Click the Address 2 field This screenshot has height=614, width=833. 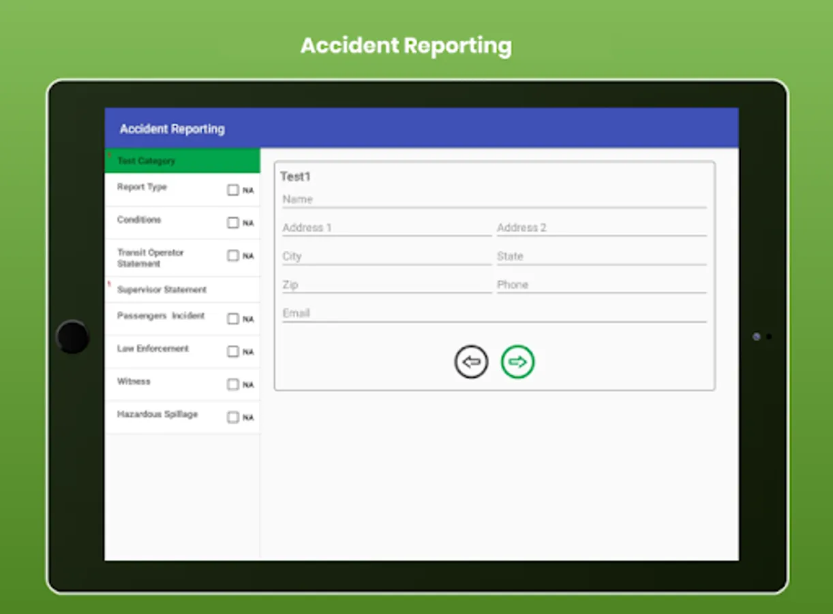(x=602, y=228)
